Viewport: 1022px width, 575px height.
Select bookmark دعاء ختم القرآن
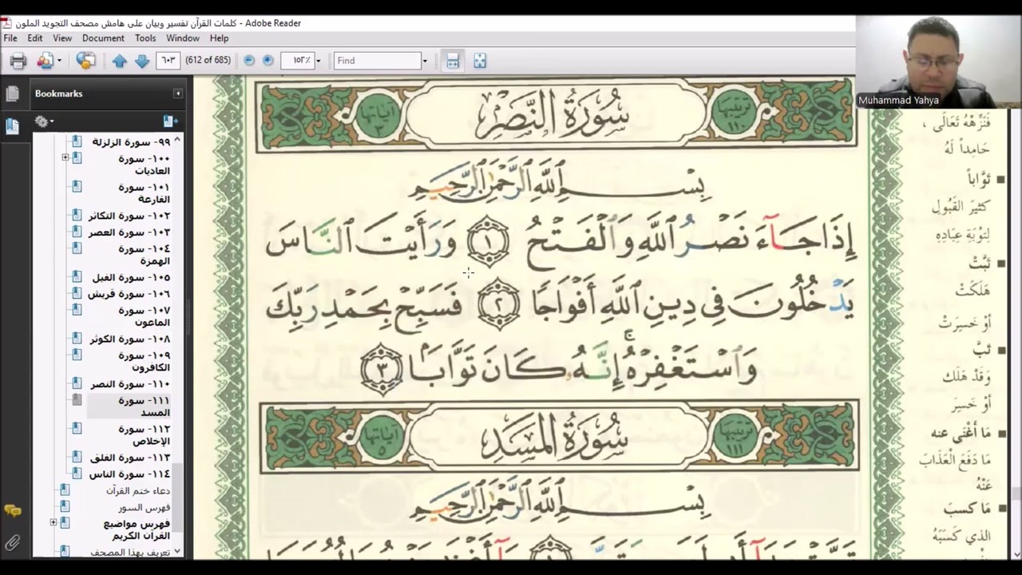coord(138,490)
